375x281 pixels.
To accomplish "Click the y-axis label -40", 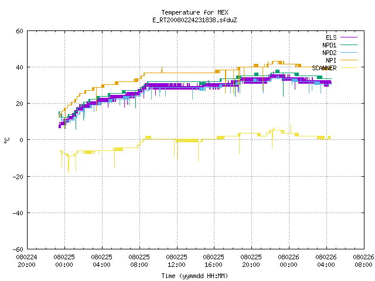I will (x=18, y=213).
